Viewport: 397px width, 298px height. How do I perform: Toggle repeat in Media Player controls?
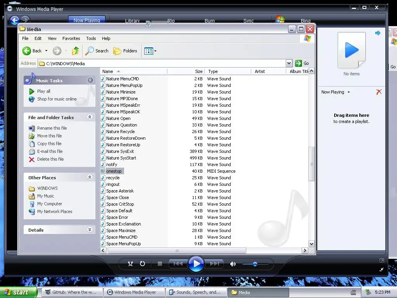(x=143, y=264)
